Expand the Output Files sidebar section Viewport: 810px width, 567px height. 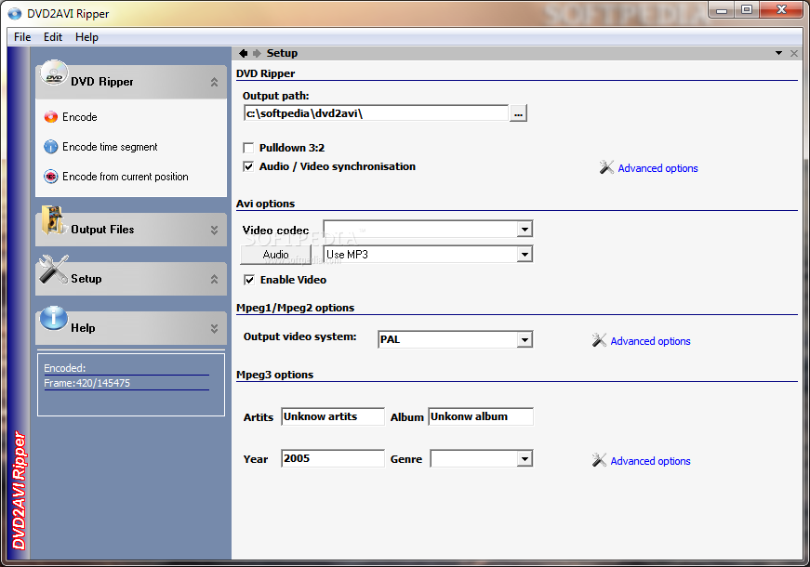click(215, 230)
